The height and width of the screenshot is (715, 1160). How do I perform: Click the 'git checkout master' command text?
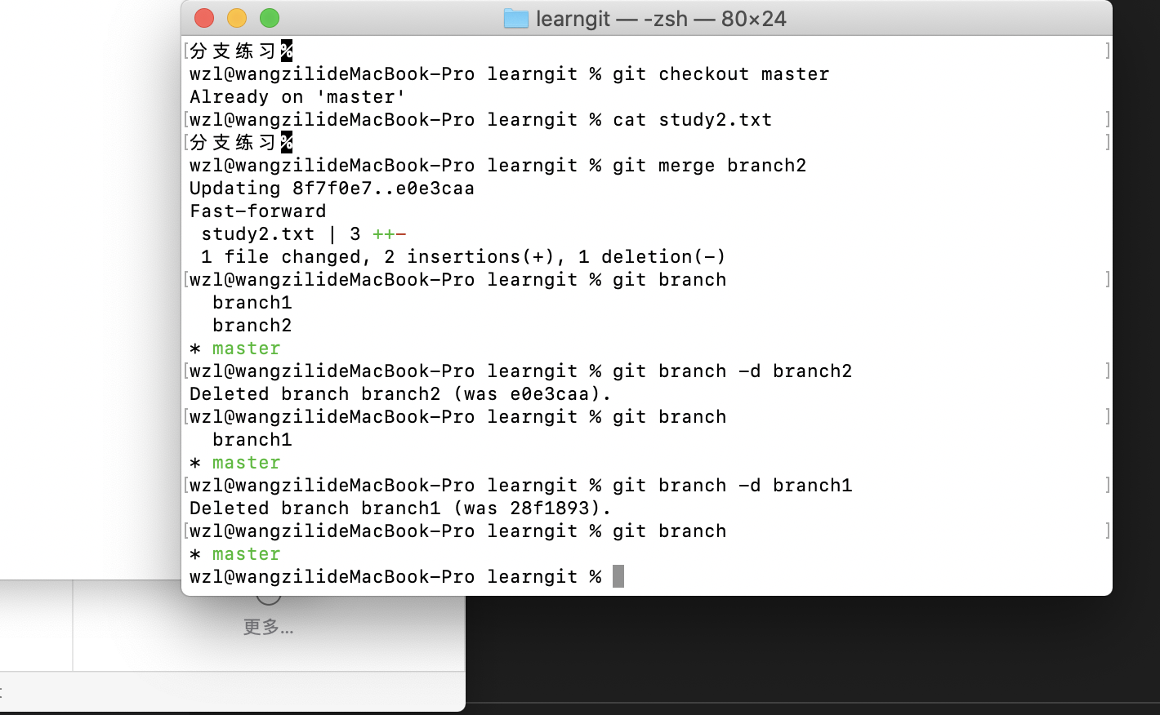(721, 73)
